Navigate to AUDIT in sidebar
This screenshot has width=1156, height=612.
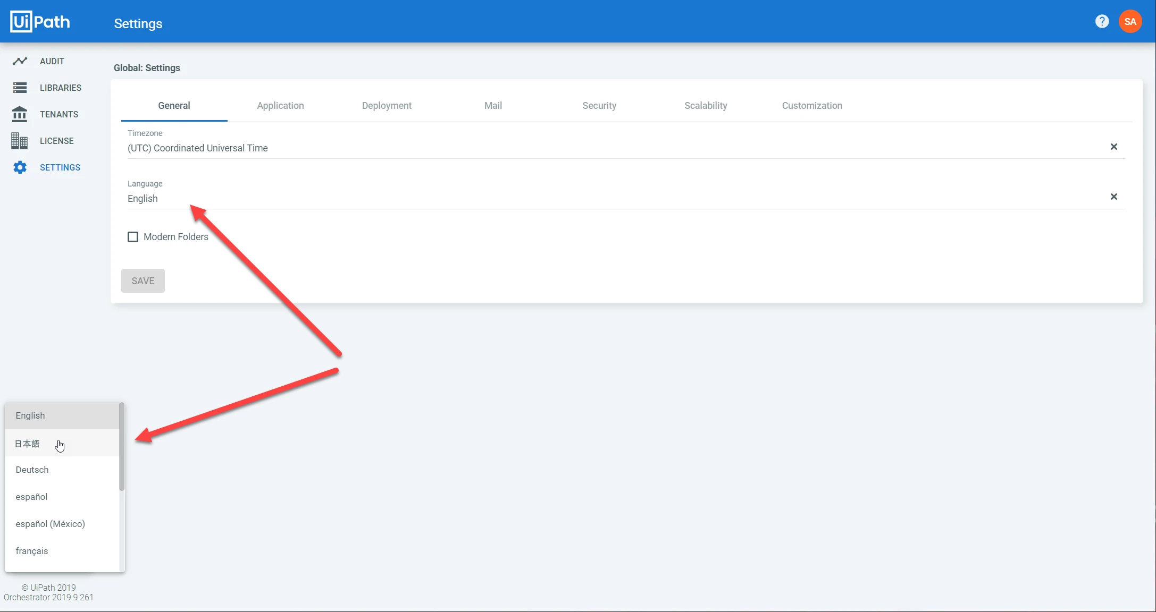click(52, 61)
